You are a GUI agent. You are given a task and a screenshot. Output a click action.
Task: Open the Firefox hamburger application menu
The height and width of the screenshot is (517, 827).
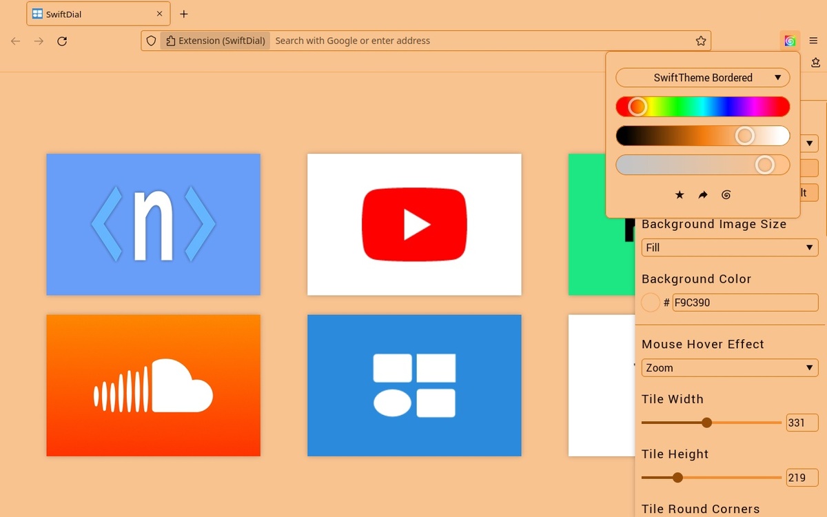(x=814, y=41)
